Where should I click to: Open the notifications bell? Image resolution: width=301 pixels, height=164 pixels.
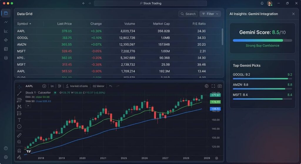coord(262,3)
